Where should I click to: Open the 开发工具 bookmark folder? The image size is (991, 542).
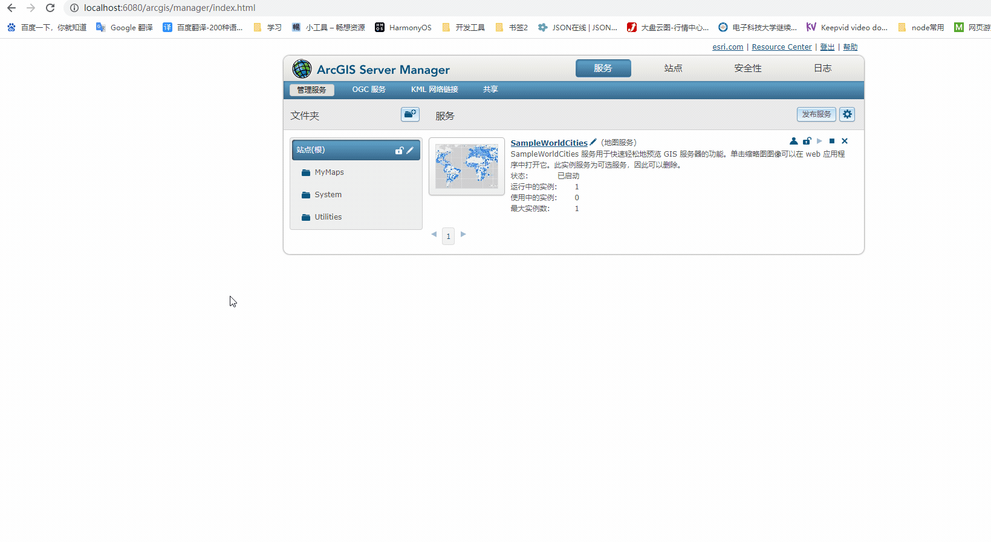[464, 27]
